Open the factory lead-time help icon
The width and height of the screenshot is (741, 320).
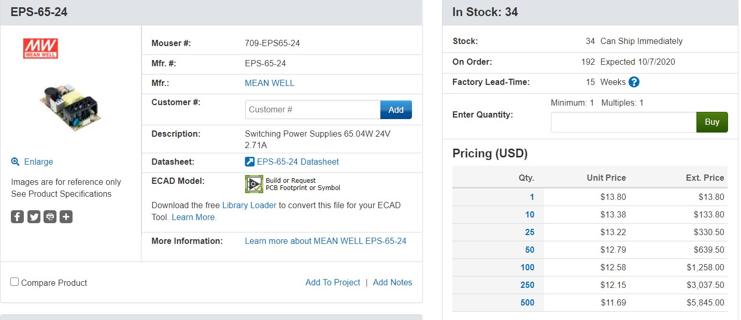[x=634, y=82]
